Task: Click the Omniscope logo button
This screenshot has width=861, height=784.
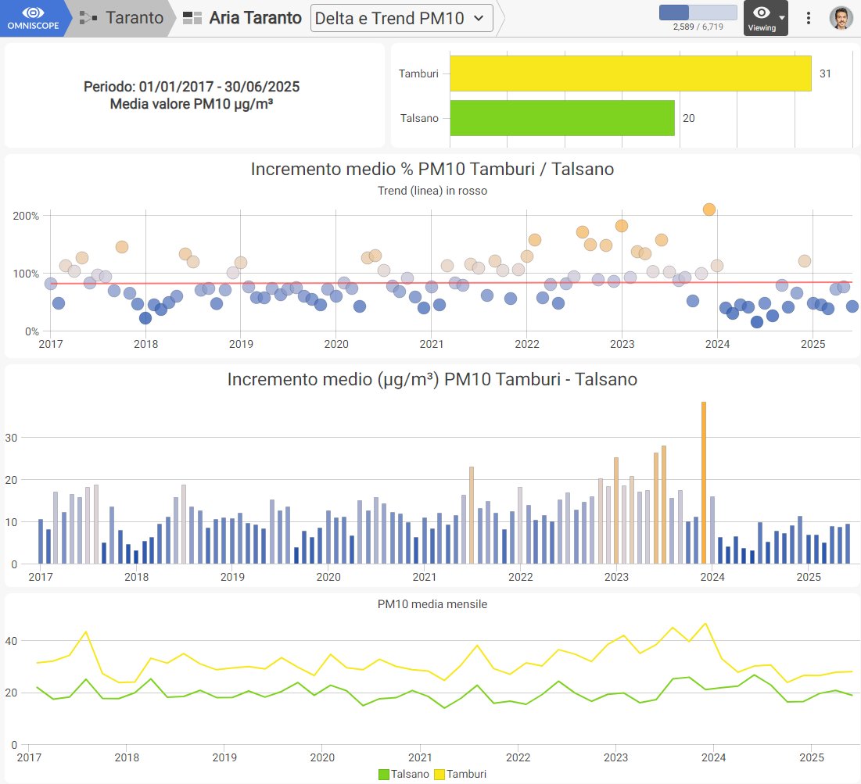Action: pos(33,18)
